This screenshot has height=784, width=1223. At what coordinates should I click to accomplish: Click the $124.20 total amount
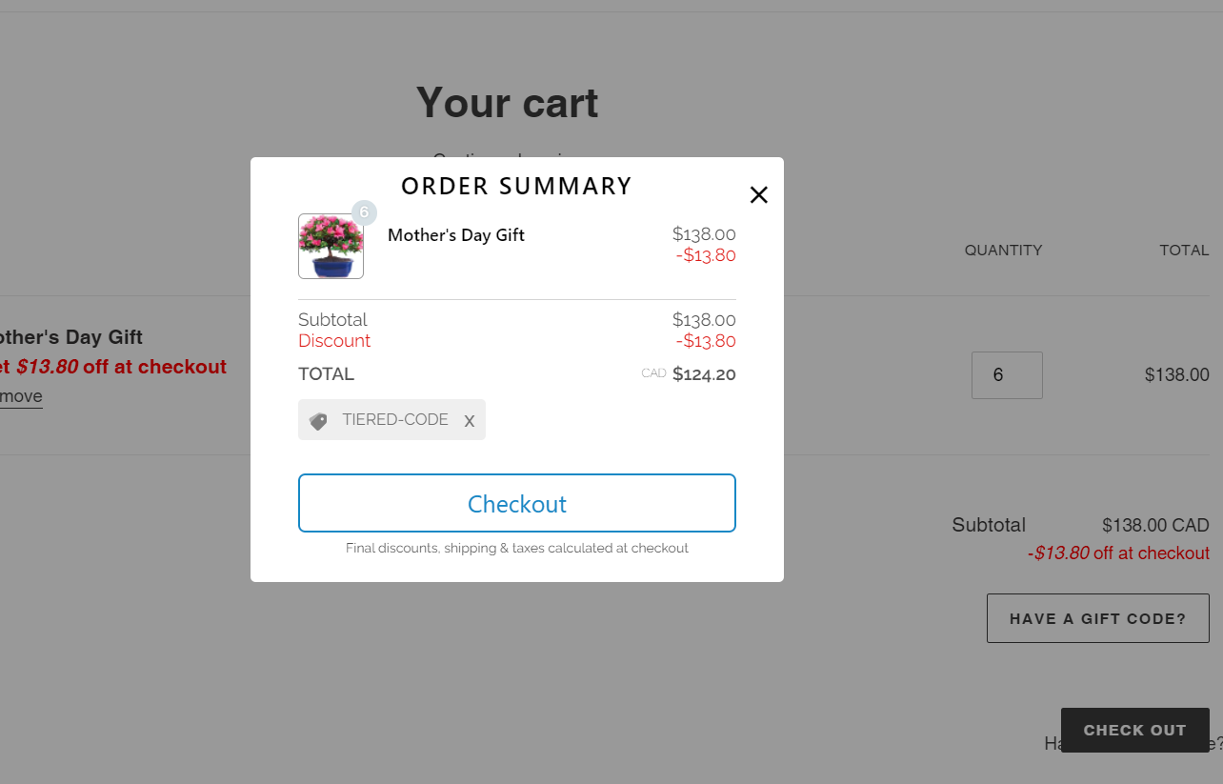(x=704, y=374)
